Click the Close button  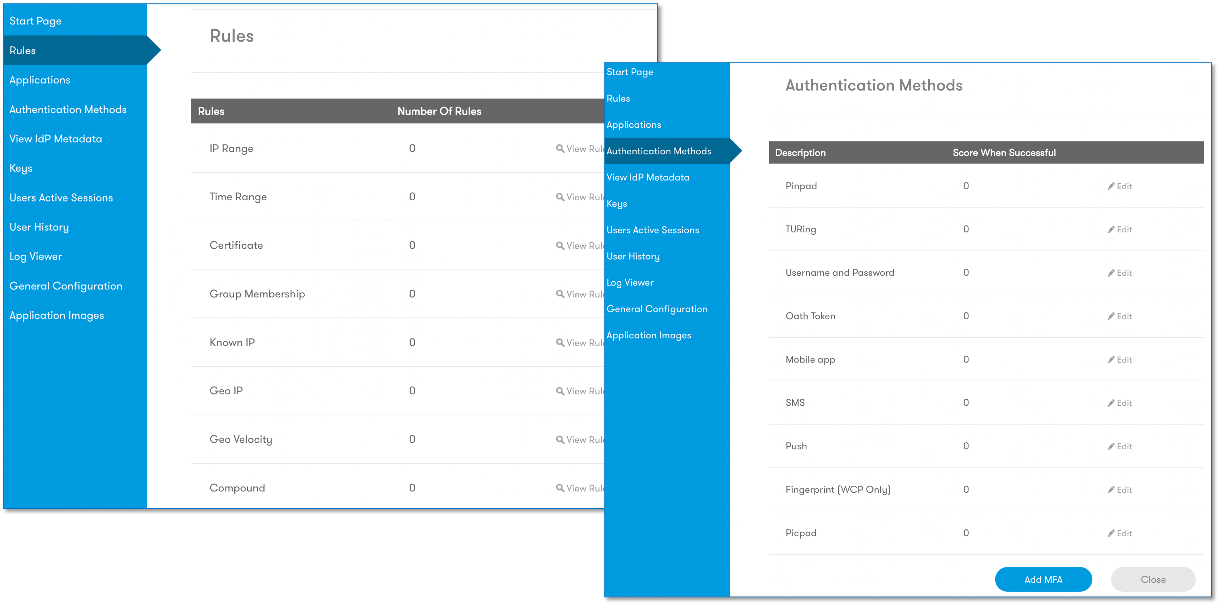click(1153, 579)
